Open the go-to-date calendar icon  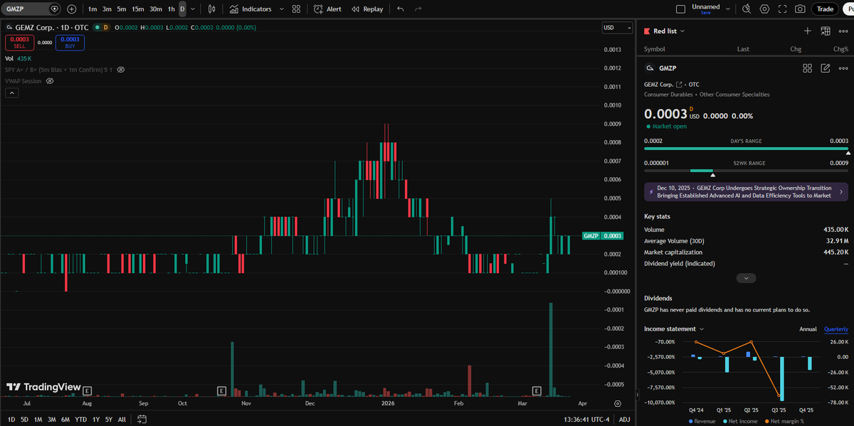click(x=142, y=420)
